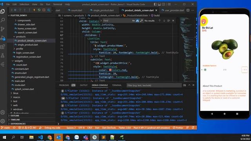Open the Search view in activity bar

click(x=3, y=20)
